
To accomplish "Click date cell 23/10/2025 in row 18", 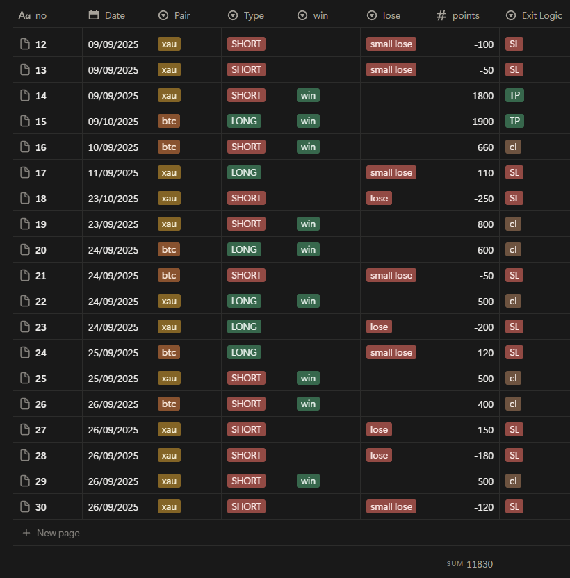I will [113, 199].
